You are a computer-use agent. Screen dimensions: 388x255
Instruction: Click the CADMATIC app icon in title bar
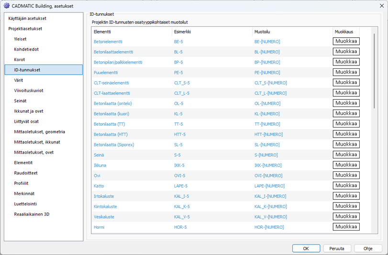click(6, 6)
